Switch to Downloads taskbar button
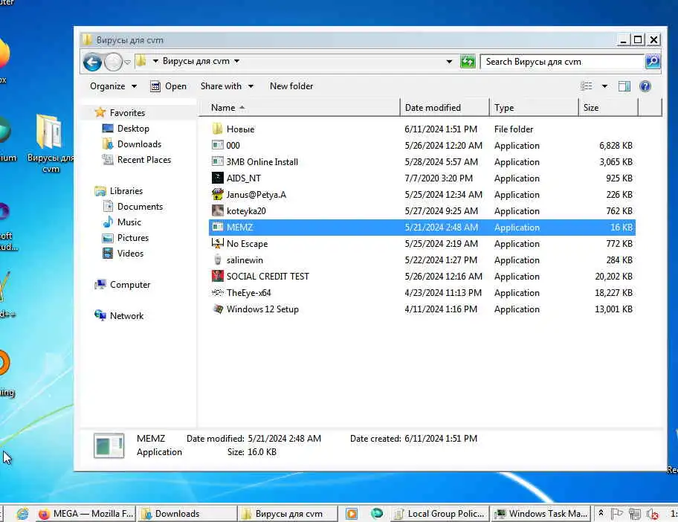The image size is (678, 522). (x=187, y=513)
